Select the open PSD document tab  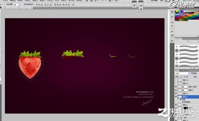tap(17, 8)
